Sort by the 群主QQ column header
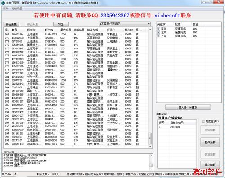The height and width of the screenshot is (178, 225). 52,30
